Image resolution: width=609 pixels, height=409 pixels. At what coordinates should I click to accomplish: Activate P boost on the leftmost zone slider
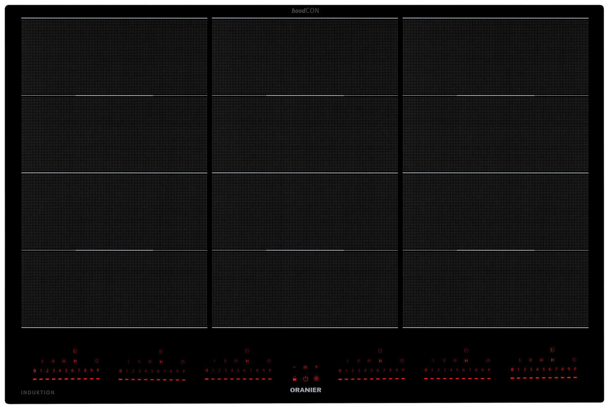pos(98,370)
